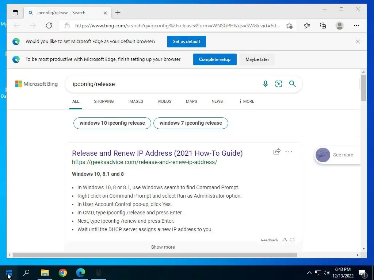
Task: Click the See more card
Action: coord(337,155)
